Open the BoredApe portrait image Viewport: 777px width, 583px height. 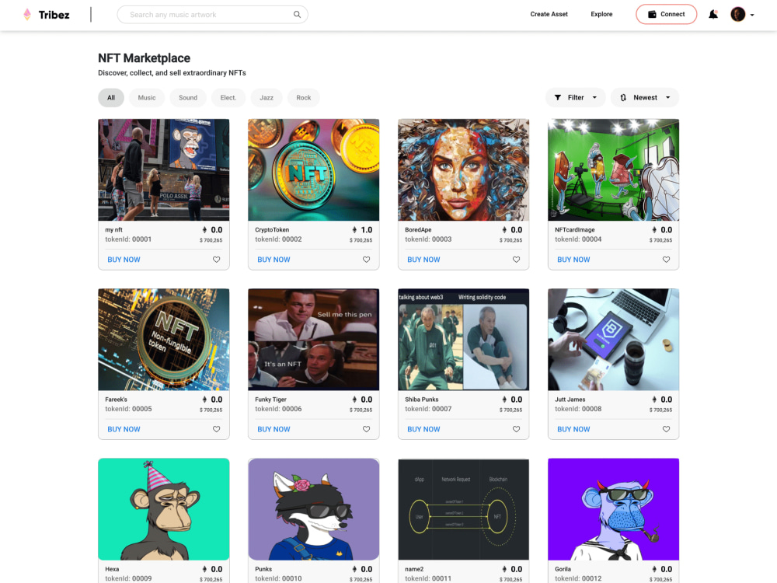click(463, 169)
